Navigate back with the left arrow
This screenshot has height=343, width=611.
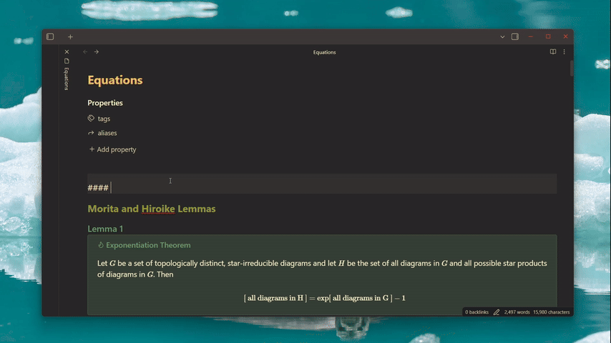(85, 51)
